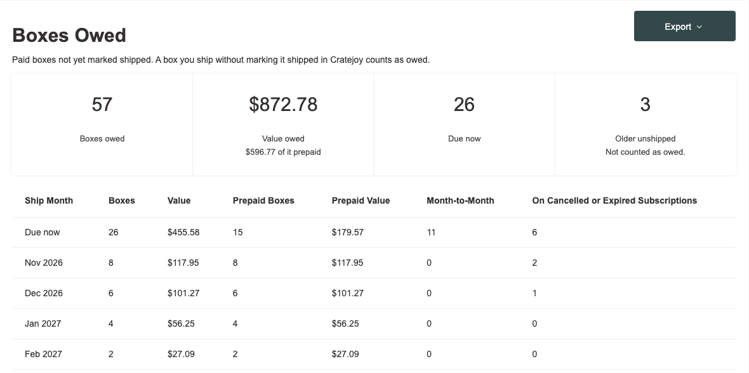Click the "Ship Month" column header

49,201
